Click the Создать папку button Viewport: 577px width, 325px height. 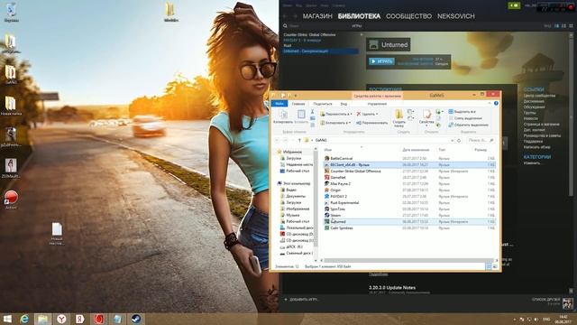(398, 118)
